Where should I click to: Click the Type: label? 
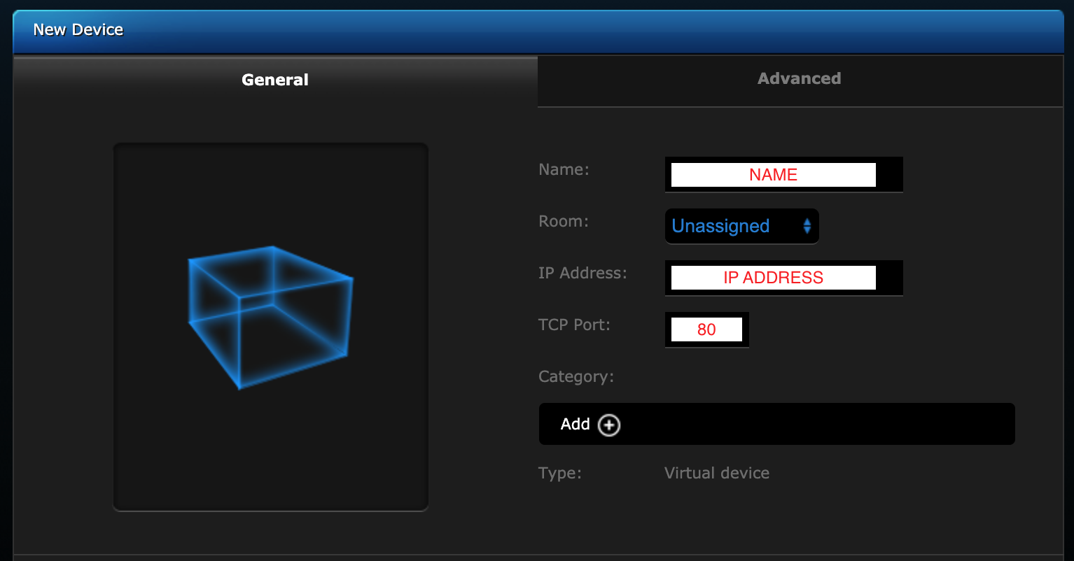tap(559, 474)
